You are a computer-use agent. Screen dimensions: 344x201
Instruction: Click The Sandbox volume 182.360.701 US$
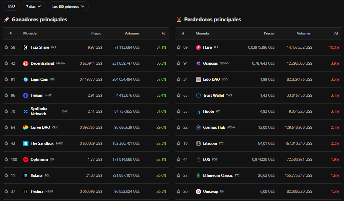[126, 143]
